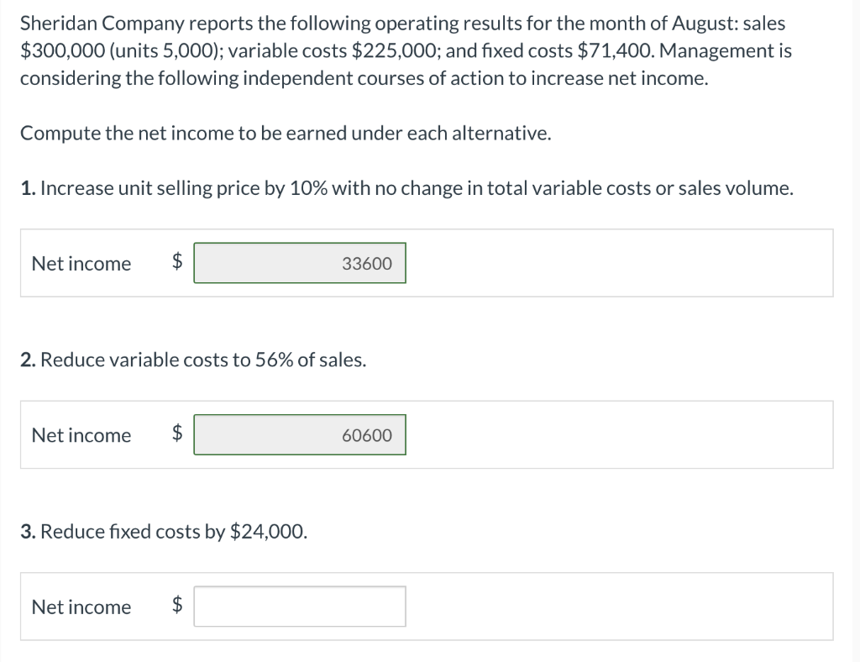Select the input showing 60600
The width and height of the screenshot is (860, 662).
click(299, 434)
